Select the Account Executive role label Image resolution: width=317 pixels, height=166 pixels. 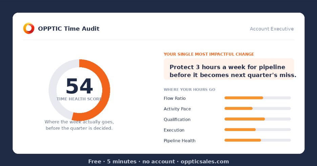click(x=272, y=29)
